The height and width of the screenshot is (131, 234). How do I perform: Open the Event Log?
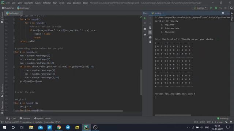223,119
